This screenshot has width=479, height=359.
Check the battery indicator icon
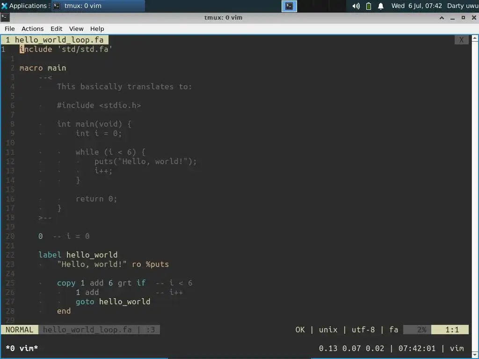pos(369,6)
